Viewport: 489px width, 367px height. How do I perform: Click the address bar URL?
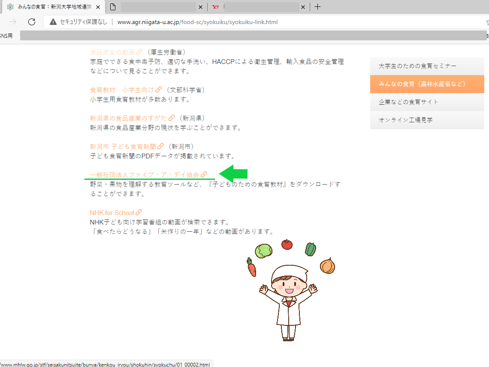[x=197, y=22]
